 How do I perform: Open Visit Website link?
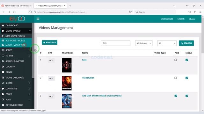167,19
